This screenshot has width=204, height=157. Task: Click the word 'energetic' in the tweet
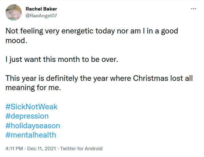point(77,31)
